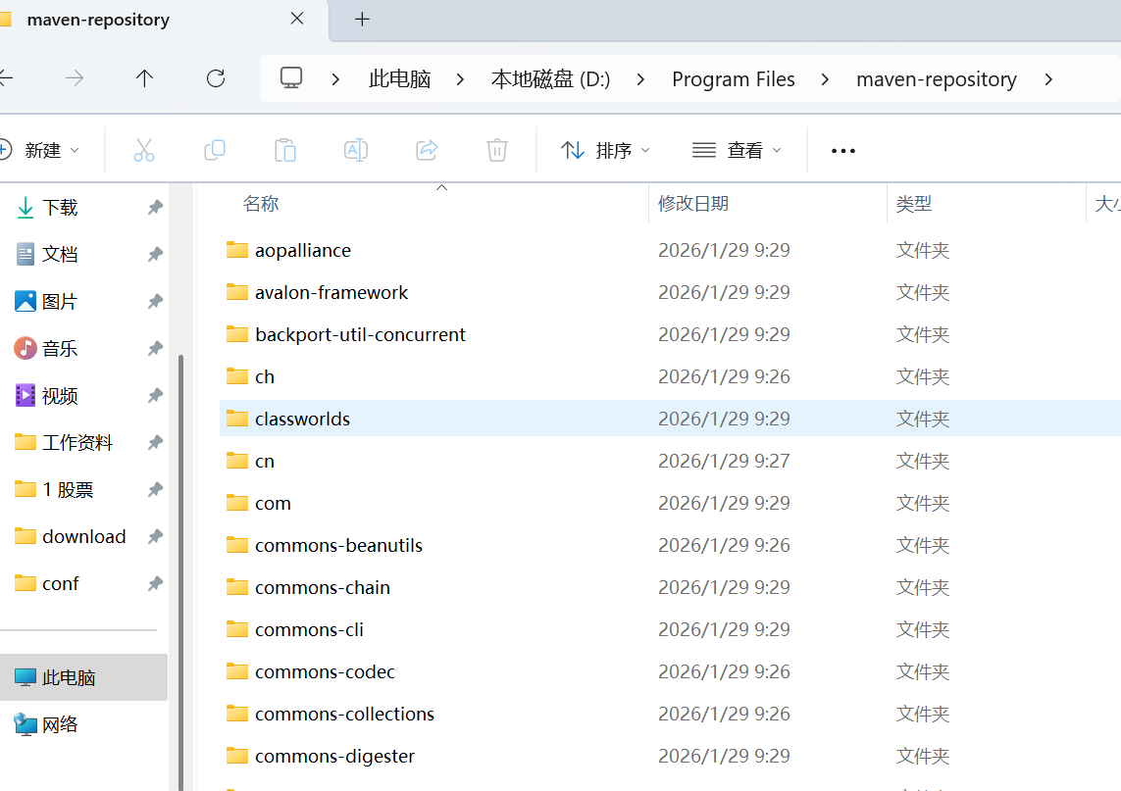The image size is (1121, 791).
Task: Expand chevron after 本地磁盘 (D:)
Action: coord(639,79)
